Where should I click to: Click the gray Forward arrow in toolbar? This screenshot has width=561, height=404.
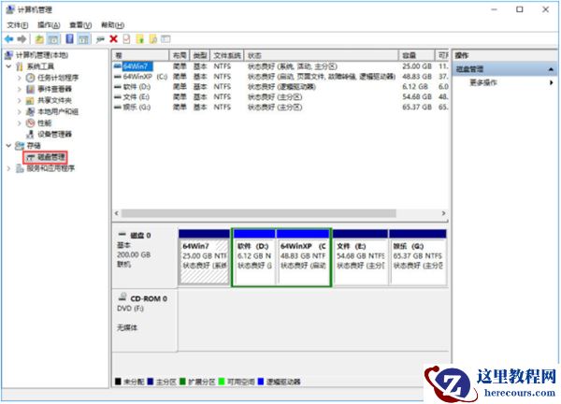pos(22,39)
